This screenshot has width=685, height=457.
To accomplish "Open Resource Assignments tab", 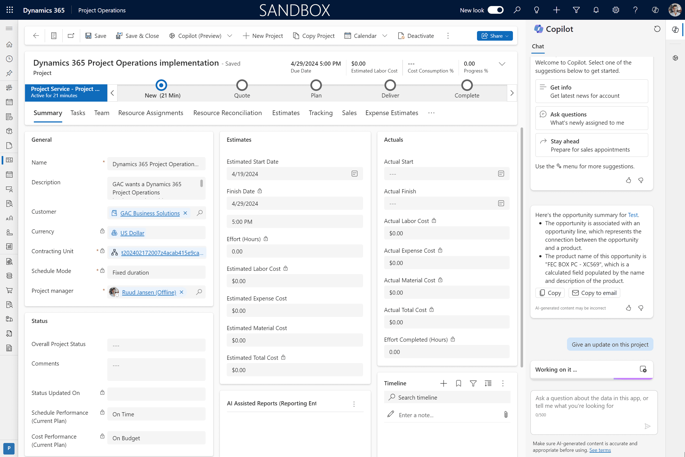I will tap(151, 113).
